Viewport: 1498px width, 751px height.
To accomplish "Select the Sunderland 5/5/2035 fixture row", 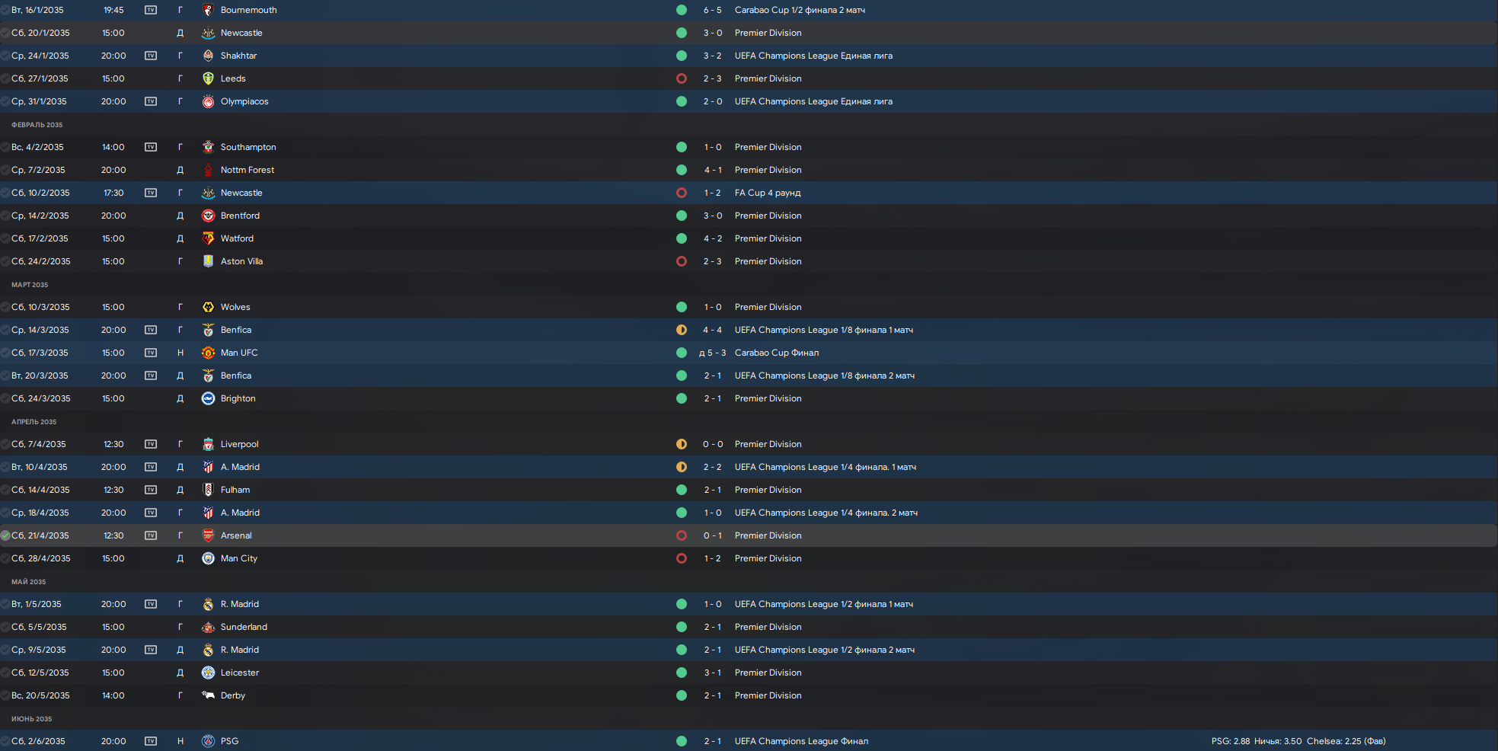I will coord(749,627).
